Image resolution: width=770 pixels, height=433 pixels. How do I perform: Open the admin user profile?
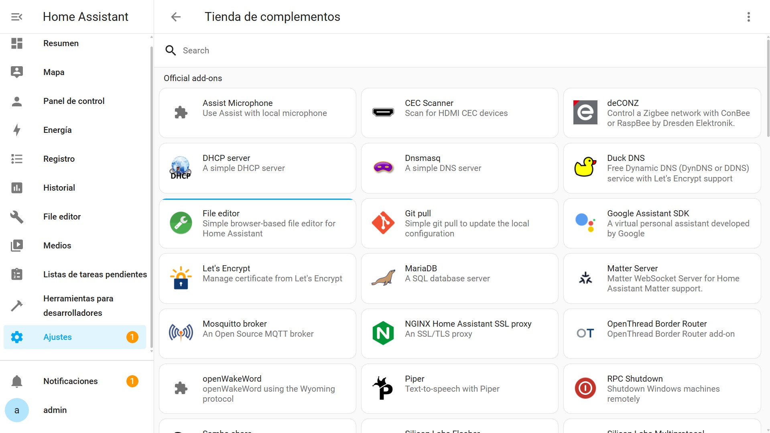tap(55, 410)
